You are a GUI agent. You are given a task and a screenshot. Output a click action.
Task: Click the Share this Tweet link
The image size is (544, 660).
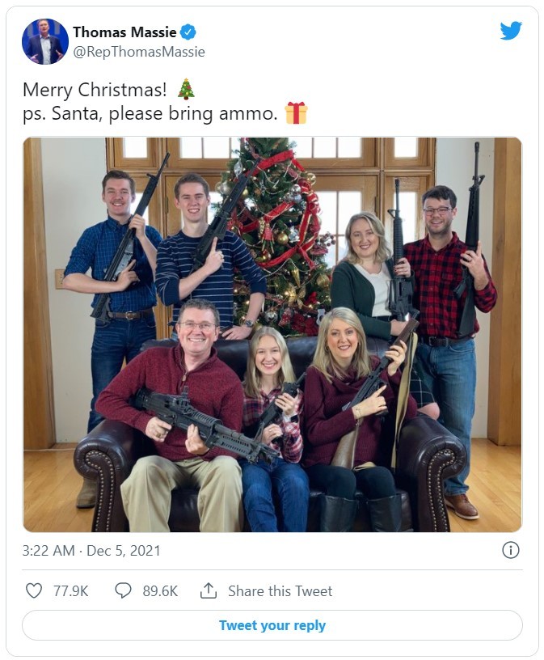point(280,591)
